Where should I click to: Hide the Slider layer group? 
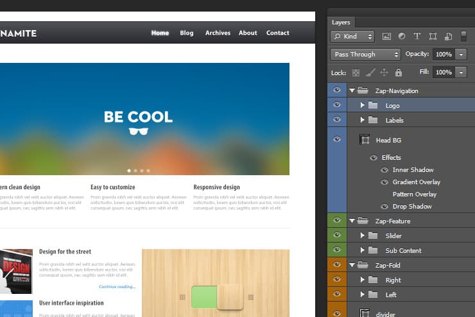pyautogui.click(x=337, y=236)
